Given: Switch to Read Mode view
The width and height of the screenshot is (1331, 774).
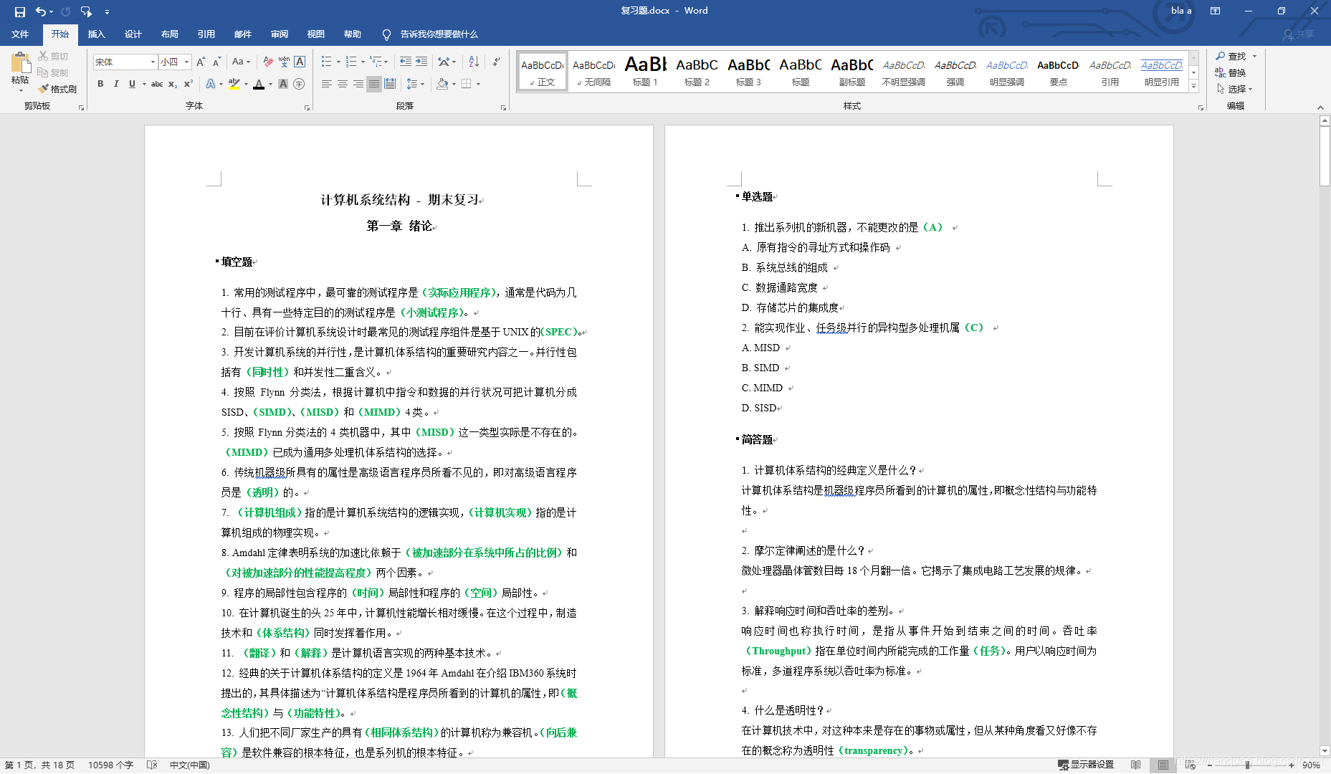Looking at the screenshot, I should [x=1136, y=765].
